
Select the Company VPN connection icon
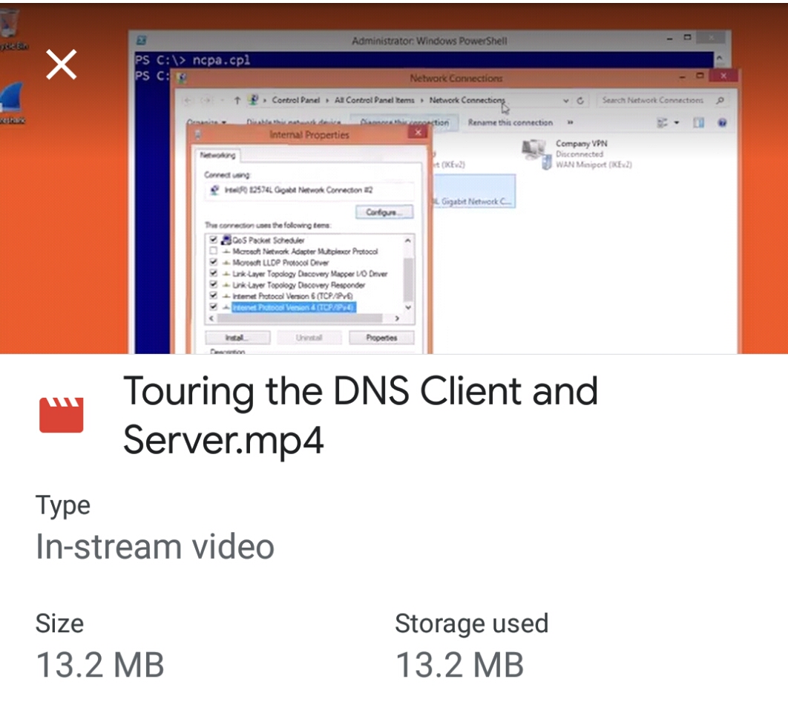536,154
